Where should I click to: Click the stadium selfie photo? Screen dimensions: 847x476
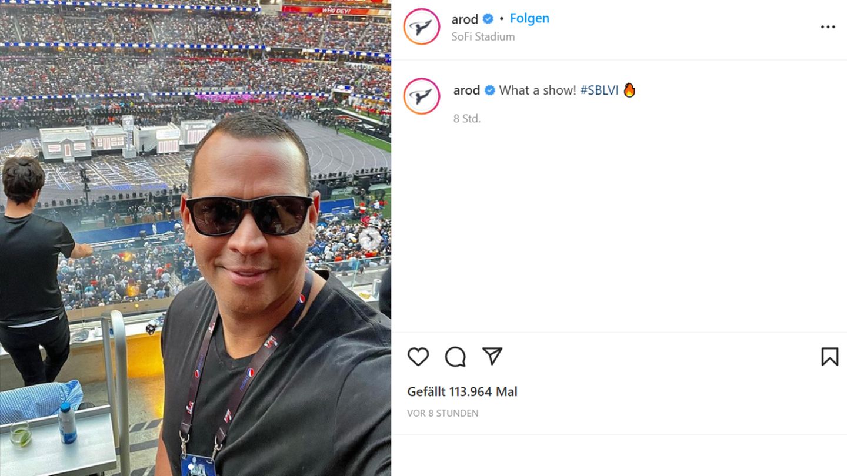pos(195,238)
